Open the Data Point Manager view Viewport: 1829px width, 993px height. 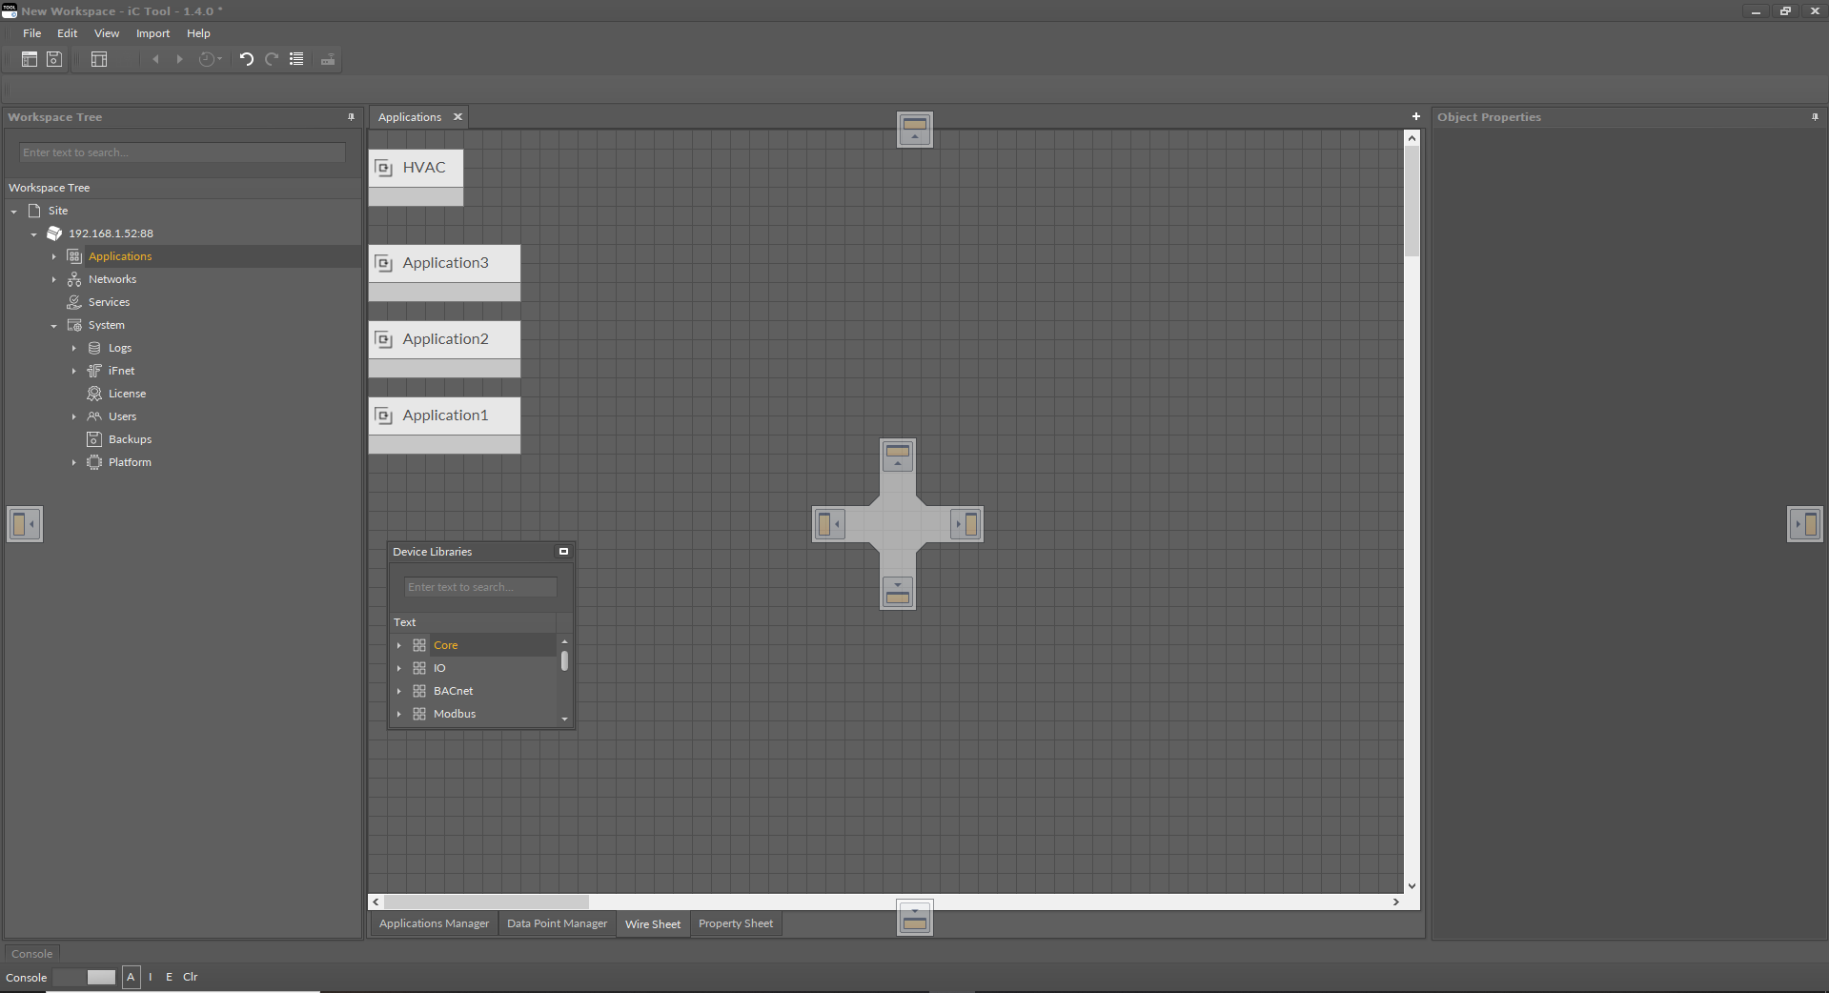(557, 923)
